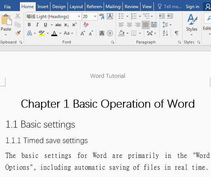This screenshot has height=177, width=211.
Task: Toggle Italic formatting
Action: pyautogui.click(x=37, y=25)
